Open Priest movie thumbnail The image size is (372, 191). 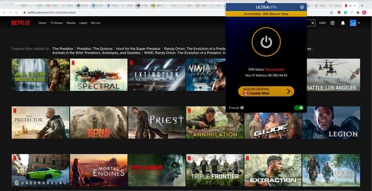click(157, 123)
